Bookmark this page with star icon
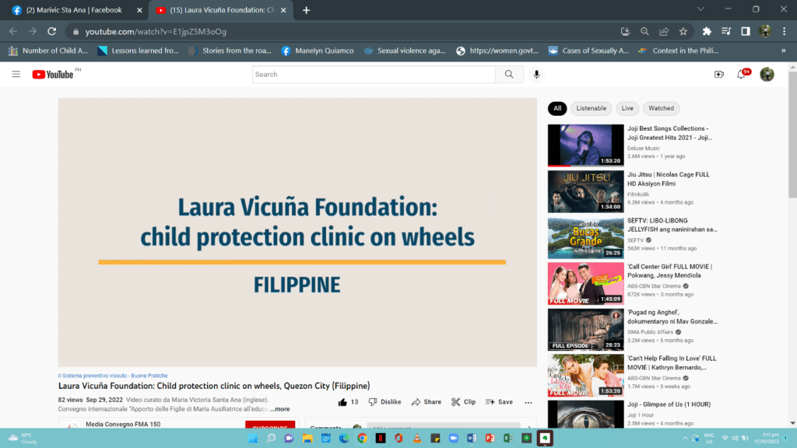This screenshot has height=448, width=797. 683,31
